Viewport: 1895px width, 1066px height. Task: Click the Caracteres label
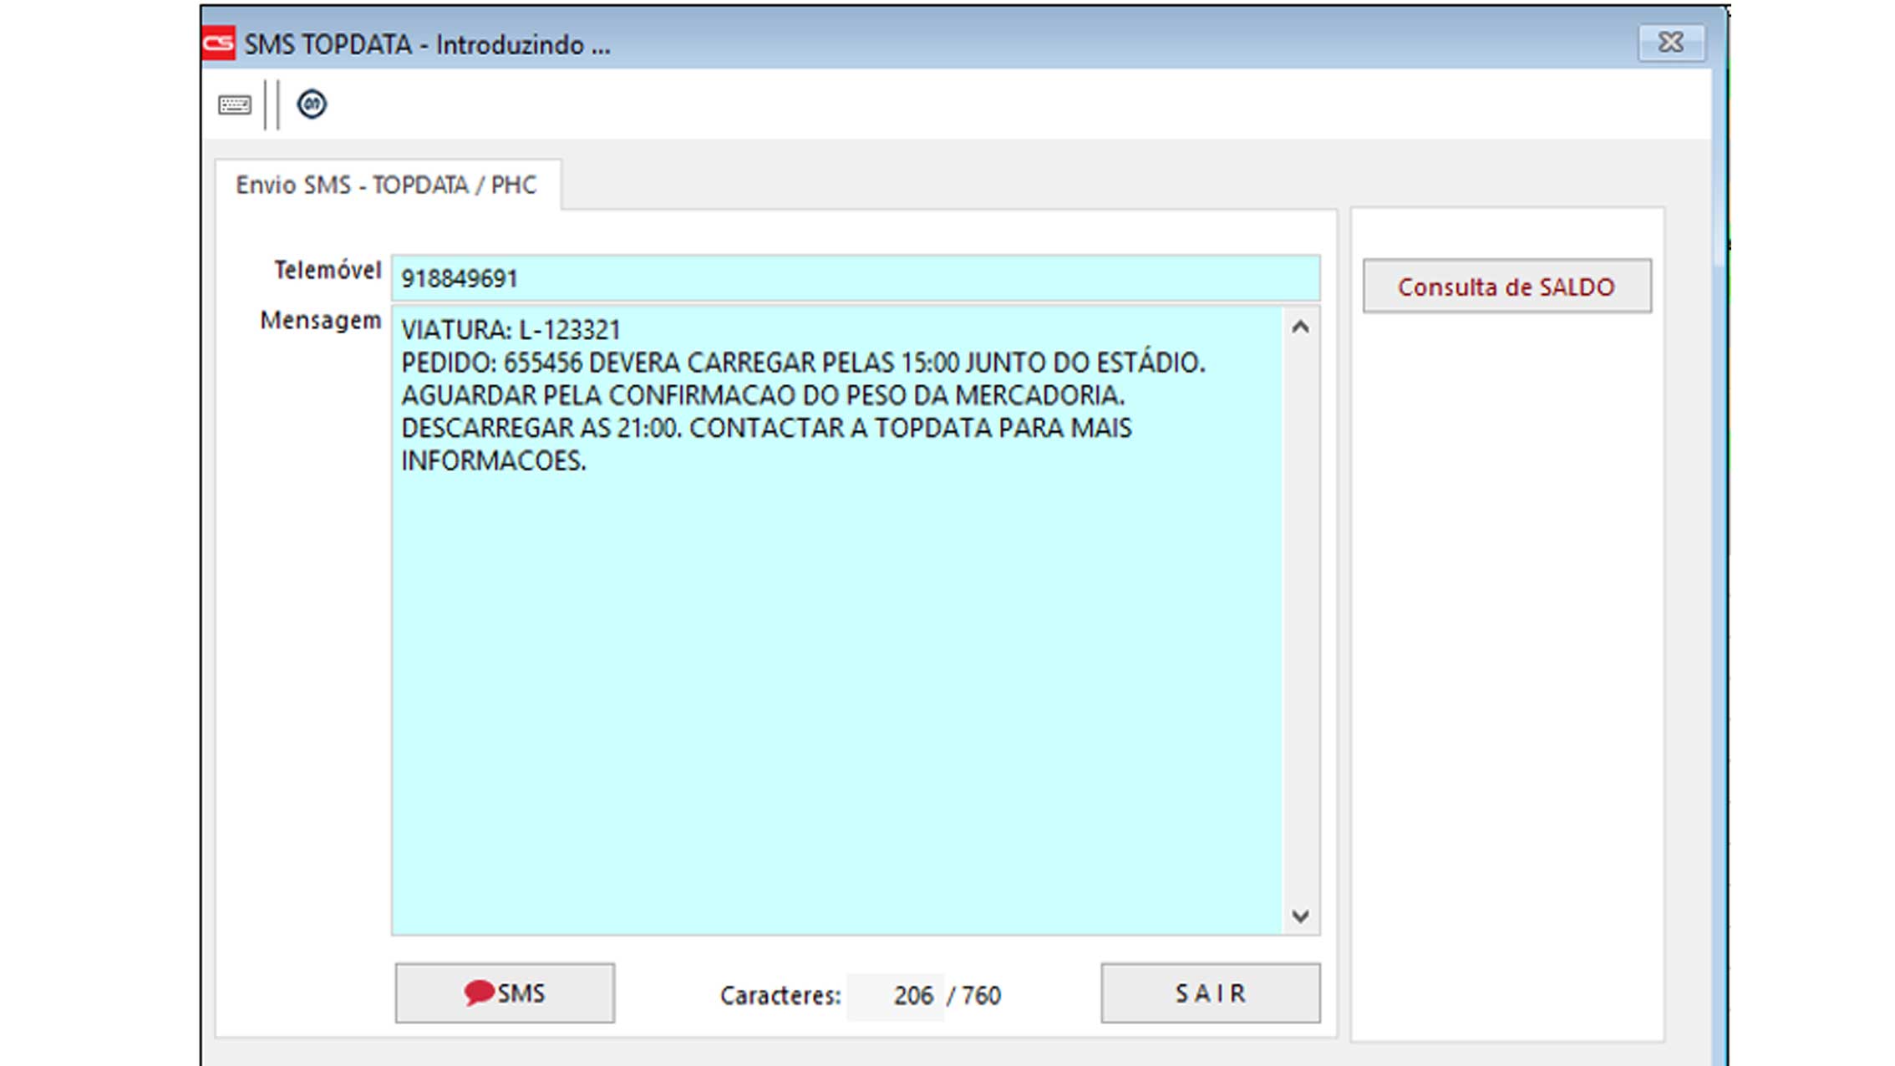coord(780,996)
